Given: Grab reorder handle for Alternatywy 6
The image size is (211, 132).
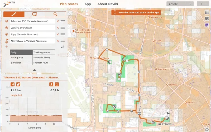Looking at the screenshot, I should (63, 41).
